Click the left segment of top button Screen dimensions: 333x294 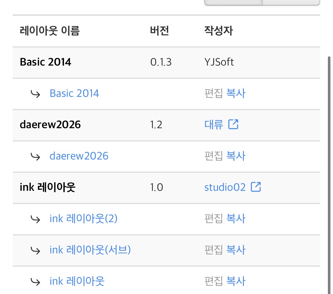click(x=233, y=2)
